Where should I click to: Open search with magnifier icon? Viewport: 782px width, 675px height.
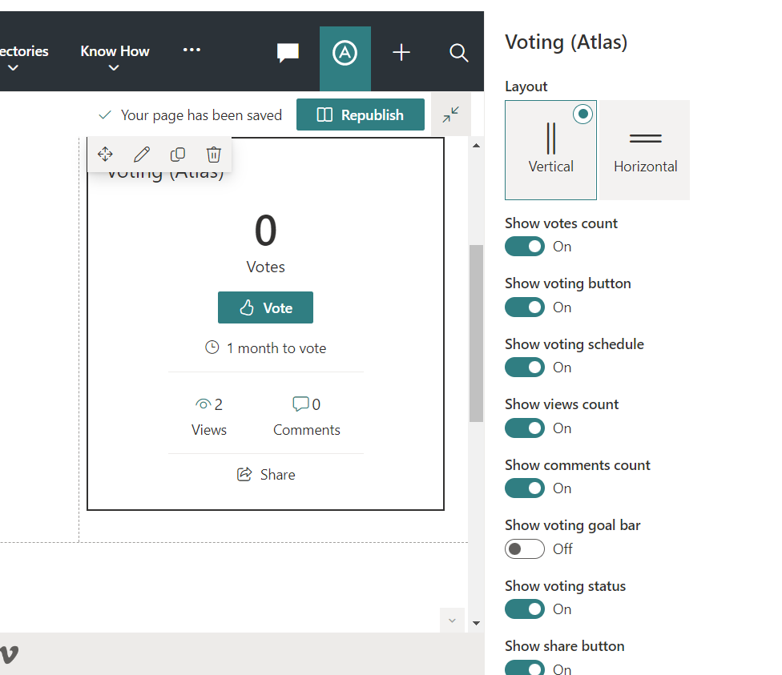458,53
